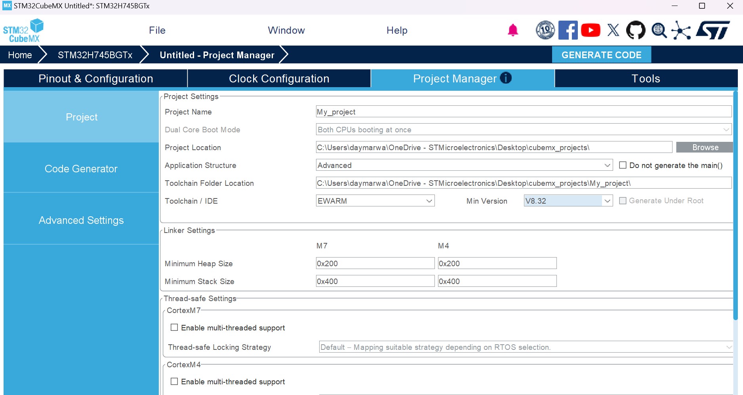Image resolution: width=743 pixels, height=395 pixels.
Task: Switch to the Tools tab
Action: point(646,78)
